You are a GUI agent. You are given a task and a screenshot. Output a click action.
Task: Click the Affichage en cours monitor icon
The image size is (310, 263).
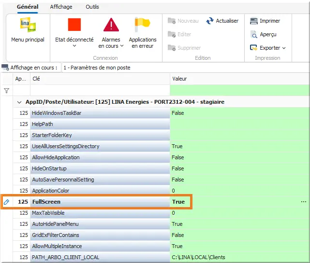5,68
